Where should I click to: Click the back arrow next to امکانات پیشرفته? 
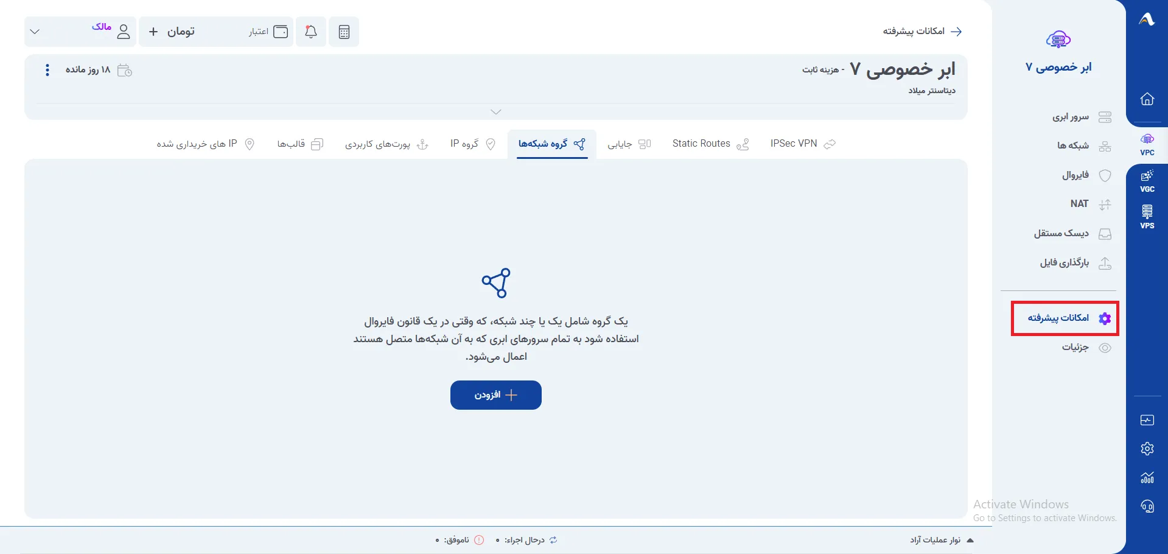[956, 31]
